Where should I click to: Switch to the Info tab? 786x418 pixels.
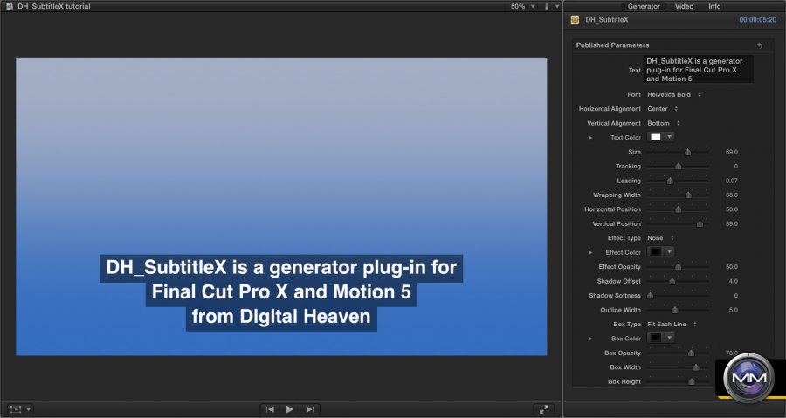click(x=714, y=6)
